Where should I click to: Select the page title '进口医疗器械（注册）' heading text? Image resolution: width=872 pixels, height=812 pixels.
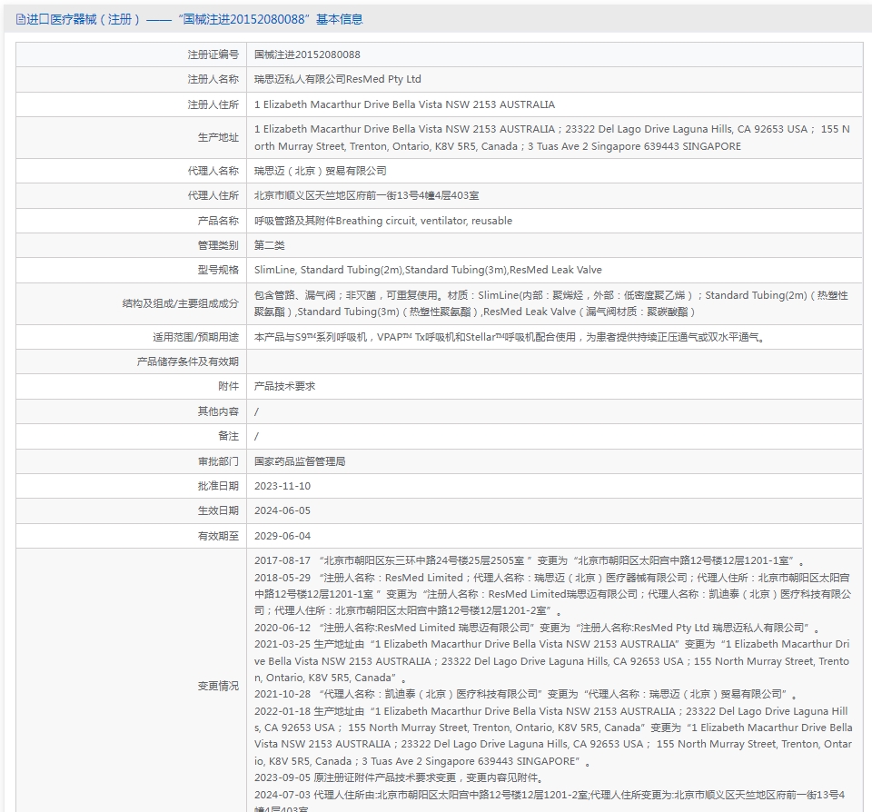tap(83, 19)
